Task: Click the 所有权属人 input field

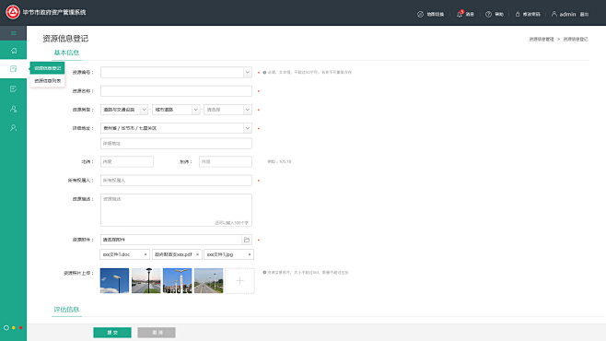Action: [x=176, y=180]
